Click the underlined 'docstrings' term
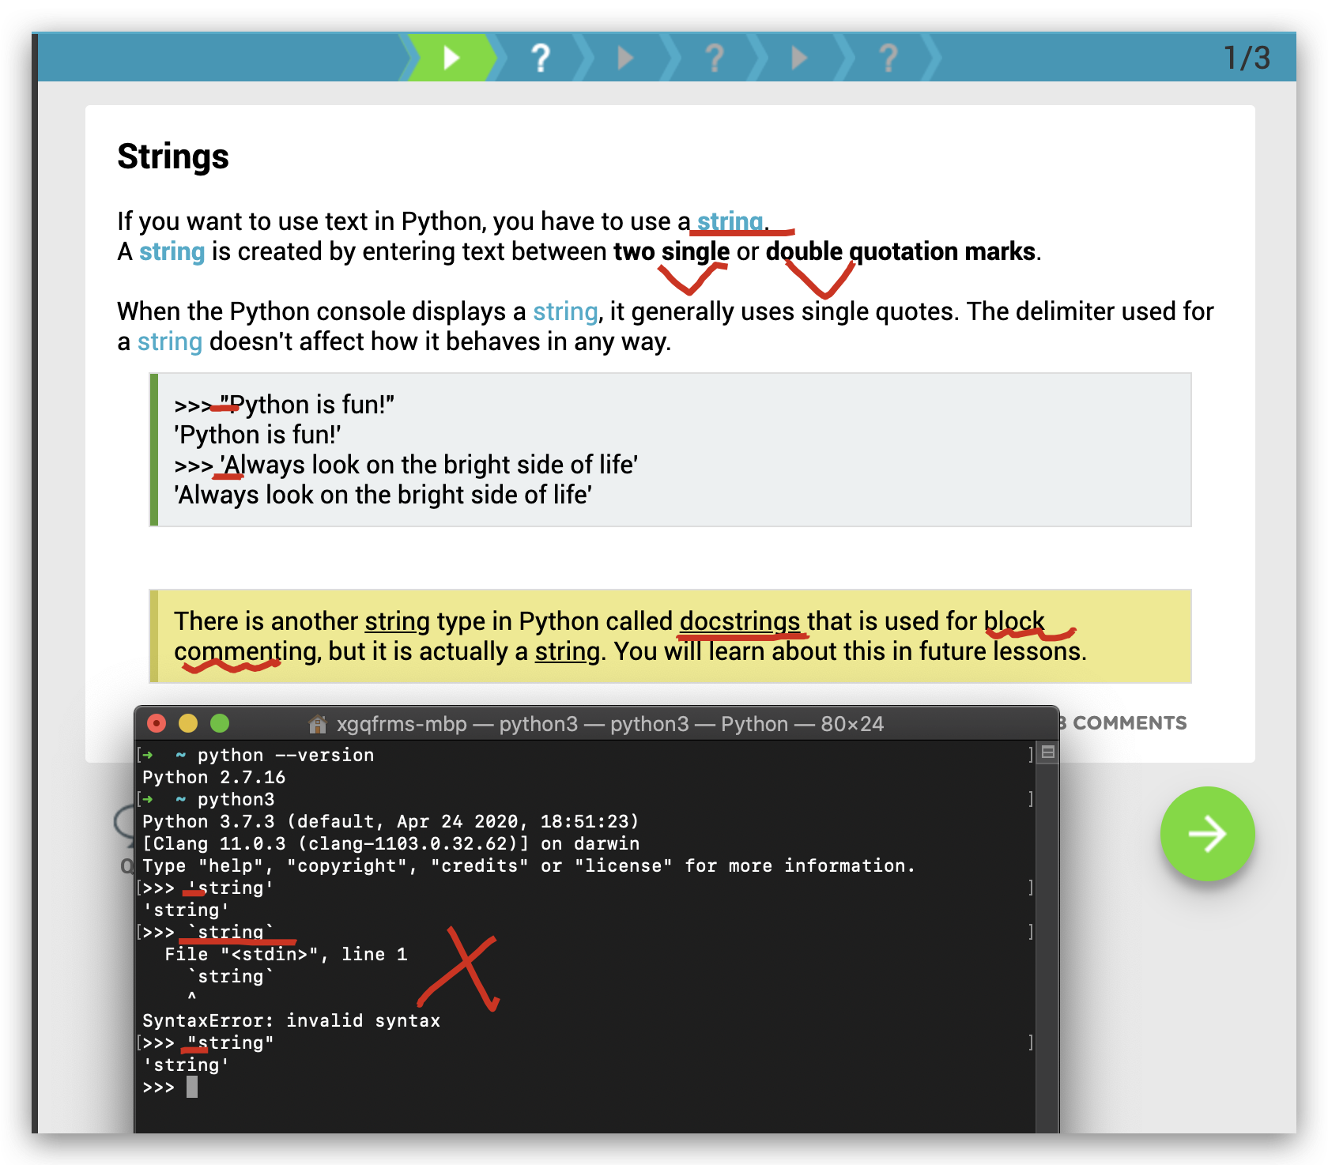1328x1165 pixels. 740,621
